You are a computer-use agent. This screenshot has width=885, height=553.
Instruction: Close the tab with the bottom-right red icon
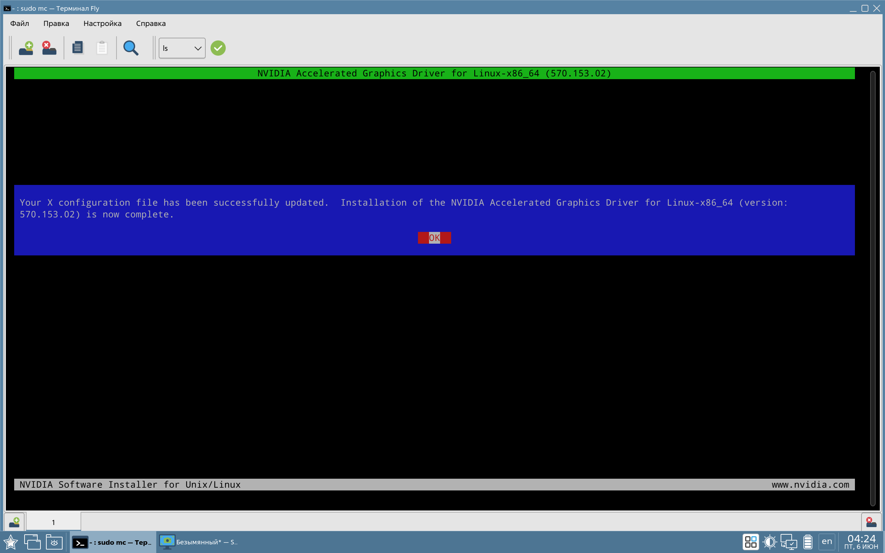click(x=872, y=522)
